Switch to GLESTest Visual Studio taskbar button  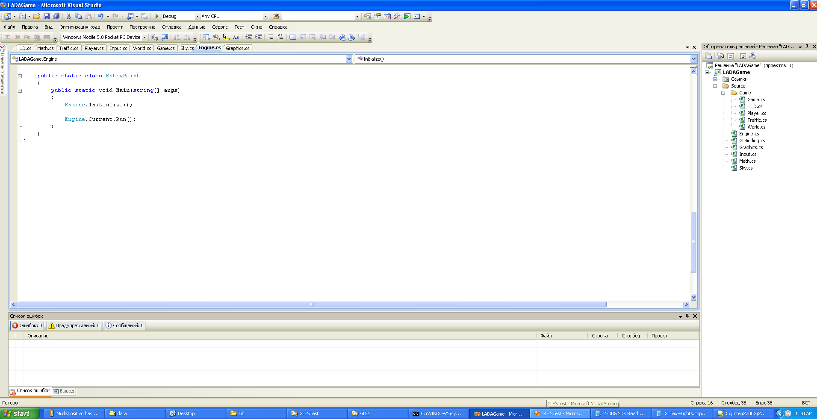tap(560, 413)
